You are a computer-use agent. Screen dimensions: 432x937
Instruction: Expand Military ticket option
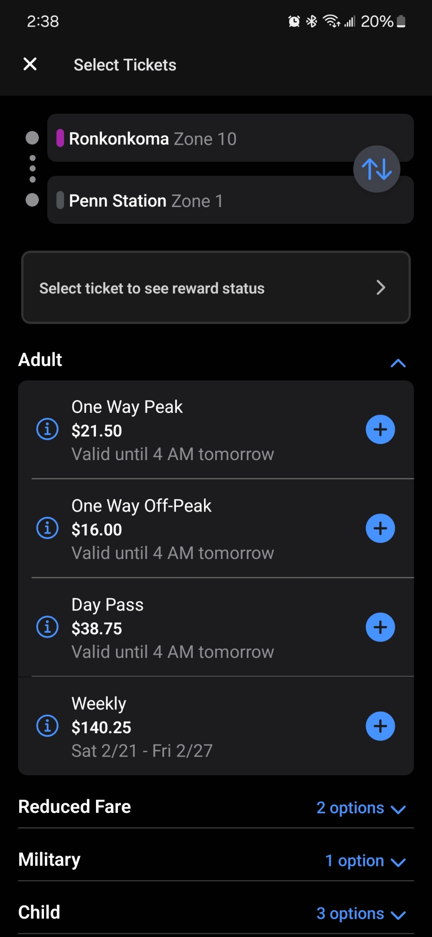(x=365, y=861)
